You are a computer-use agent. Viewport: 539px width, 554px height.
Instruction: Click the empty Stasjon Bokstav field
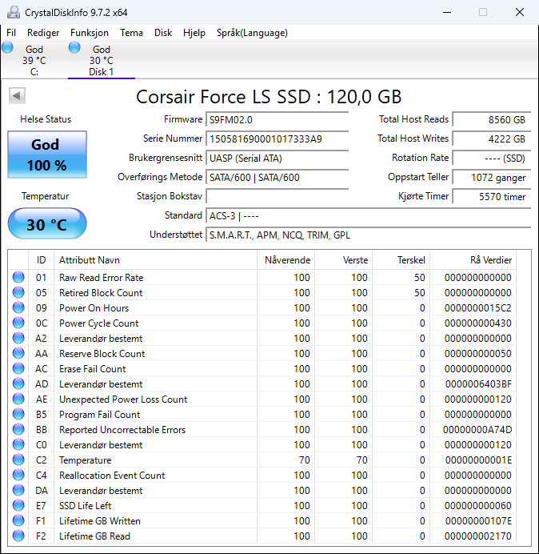click(277, 196)
